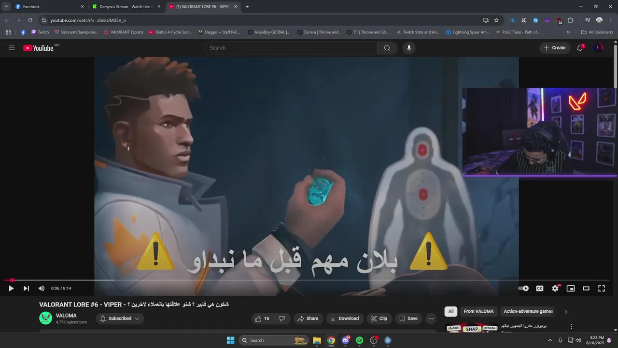Toggle the autoplay switch
618x348 pixels.
click(523, 289)
